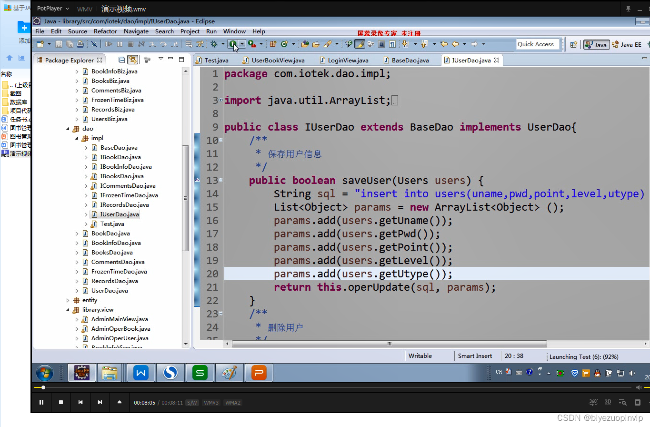Click the Save All icon

70,44
